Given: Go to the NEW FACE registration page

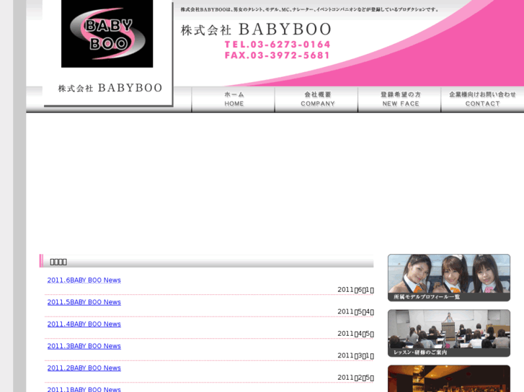Looking at the screenshot, I should [x=400, y=99].
